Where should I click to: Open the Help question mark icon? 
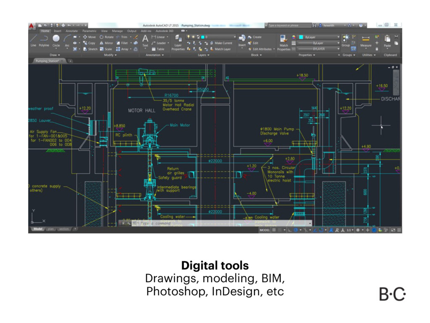point(361,25)
